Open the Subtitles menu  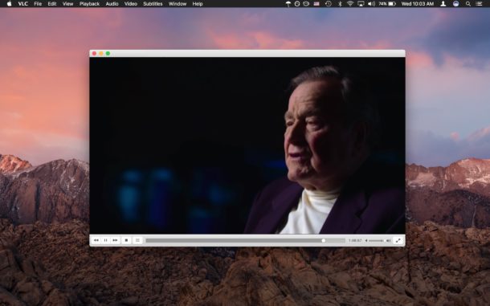tap(153, 4)
